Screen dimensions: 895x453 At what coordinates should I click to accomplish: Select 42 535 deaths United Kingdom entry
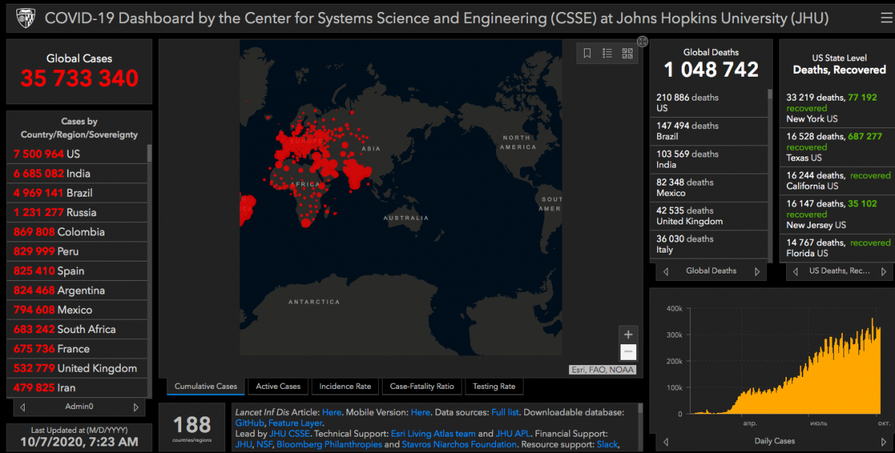(709, 216)
